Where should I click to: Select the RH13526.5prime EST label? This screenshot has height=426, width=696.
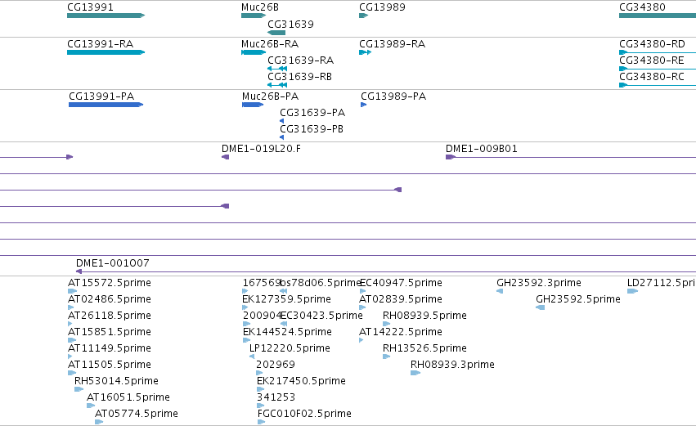pos(424,348)
